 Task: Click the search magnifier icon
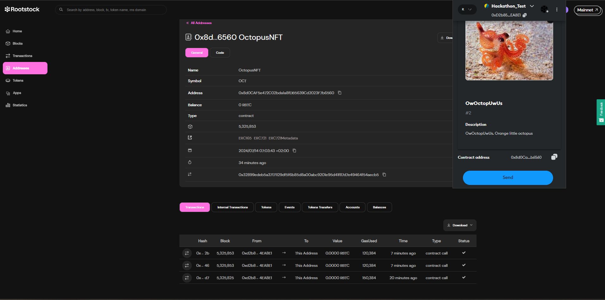[x=61, y=10]
